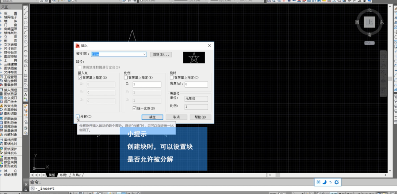Click the rotation 角度 input field
The image size is (397, 194).
196,84
